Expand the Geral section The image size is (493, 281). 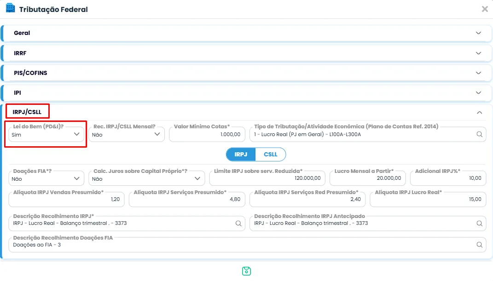coord(247,33)
